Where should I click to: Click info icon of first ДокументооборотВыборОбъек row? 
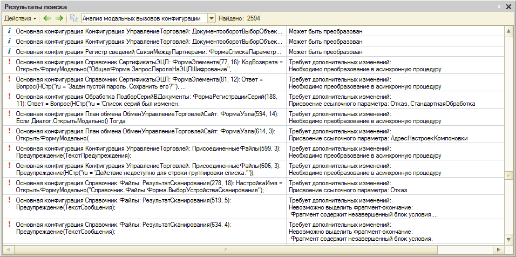[x=9, y=31]
